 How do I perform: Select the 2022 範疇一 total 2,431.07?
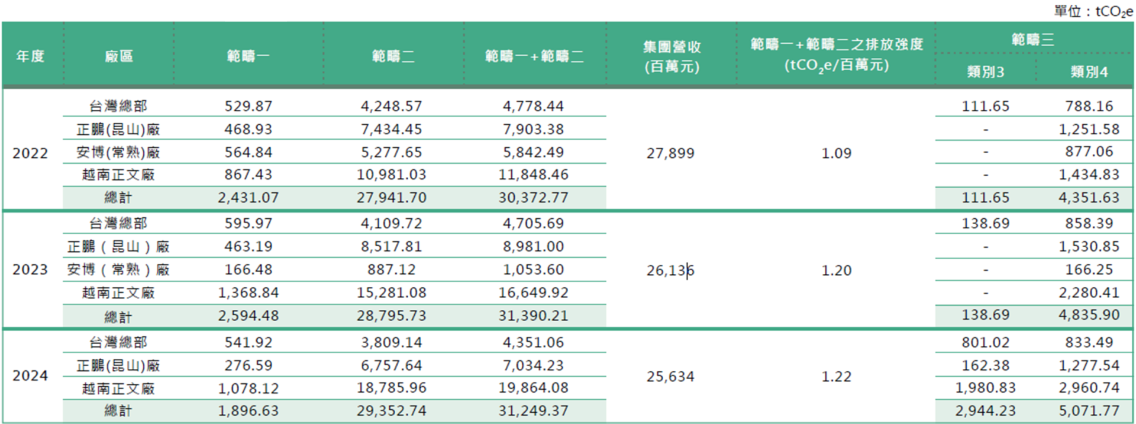point(248,198)
